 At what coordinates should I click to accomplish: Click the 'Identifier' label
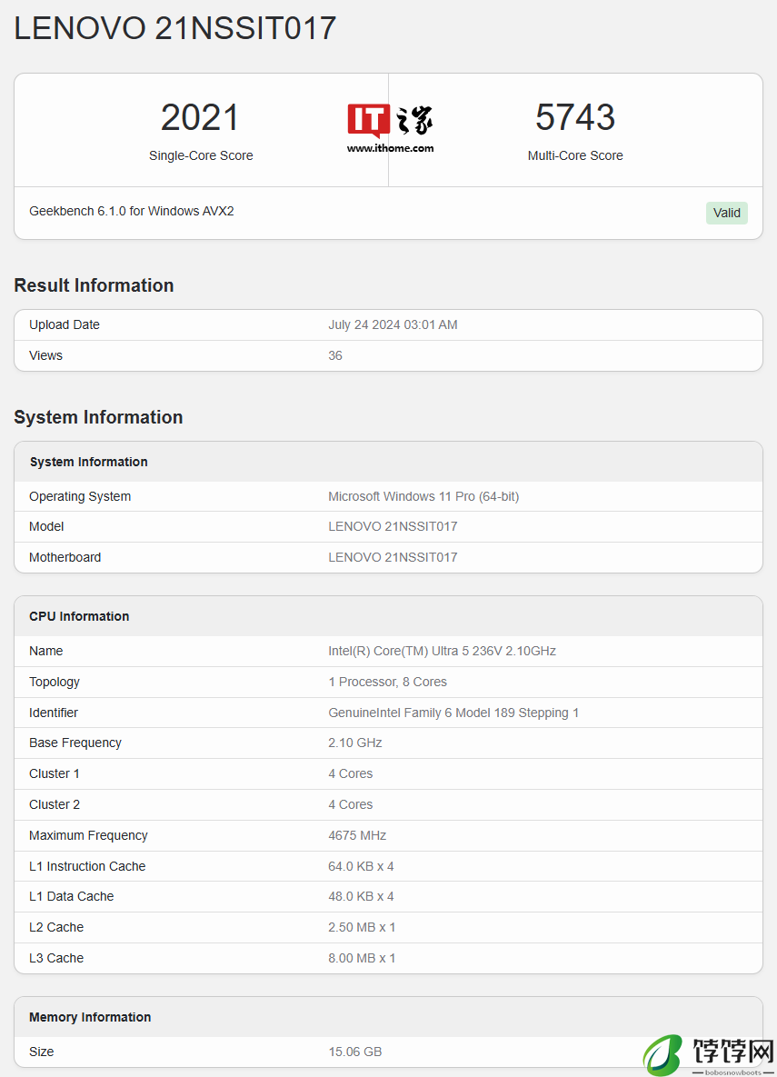(53, 713)
